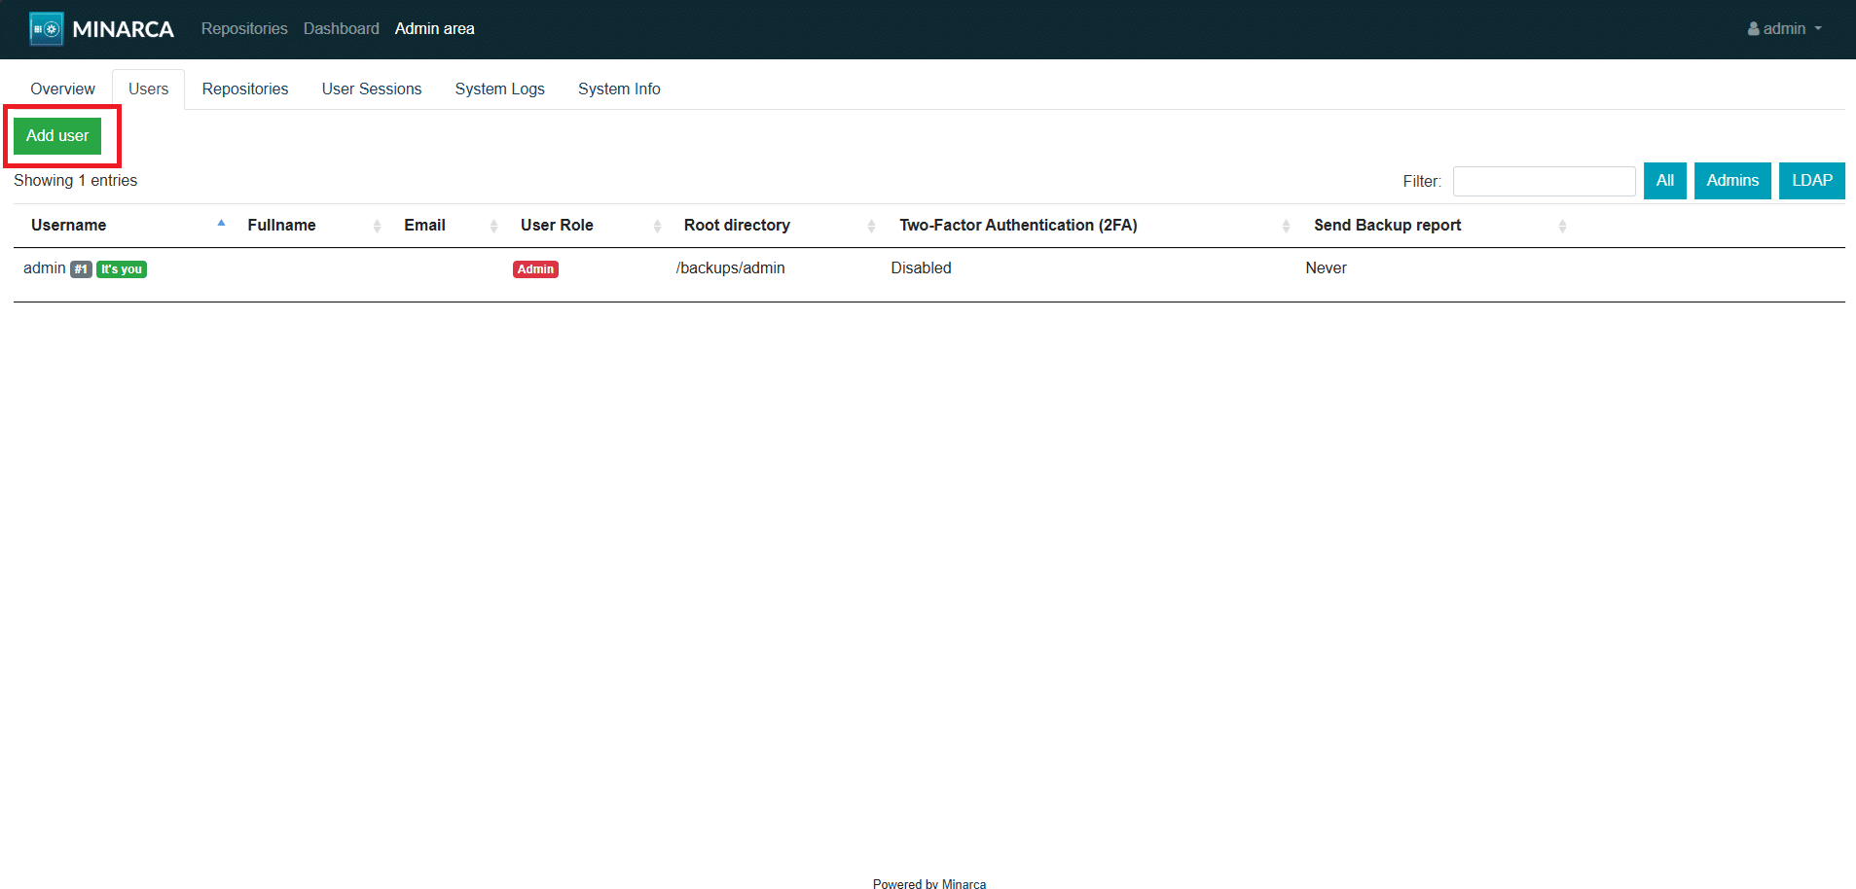Click Powered by Minarca footer text

coord(929,883)
